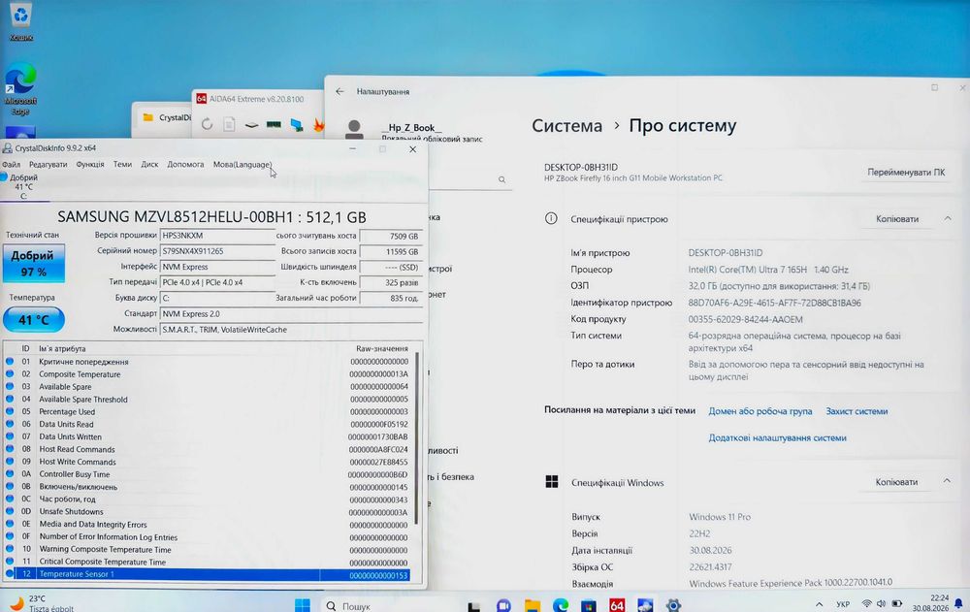The image size is (970, 612).
Task: Click the AIDA64 refresh toolbar icon
Action: 208,124
